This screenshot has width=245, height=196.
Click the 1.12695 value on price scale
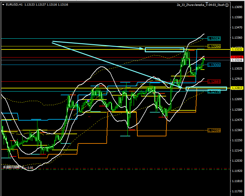tap(237, 99)
